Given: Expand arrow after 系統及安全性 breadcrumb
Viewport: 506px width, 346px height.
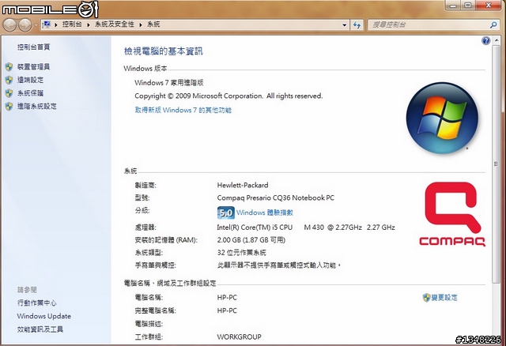Looking at the screenshot, I should (x=141, y=24).
